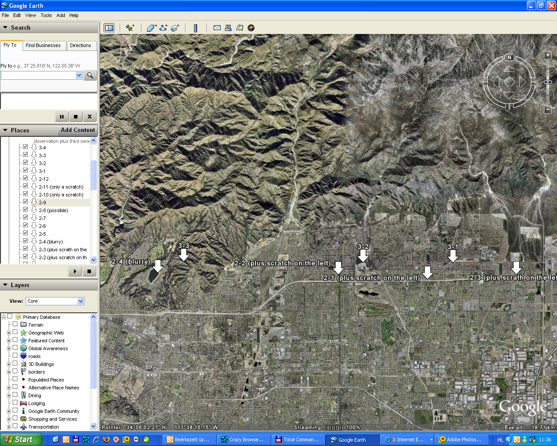
Task: Click the Add Path tool icon
Action: [163, 28]
